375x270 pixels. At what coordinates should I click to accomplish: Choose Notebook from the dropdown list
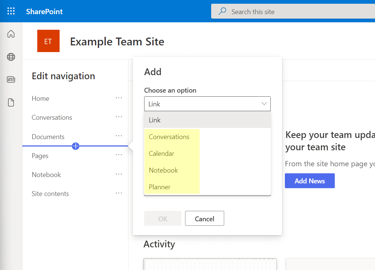207,170
